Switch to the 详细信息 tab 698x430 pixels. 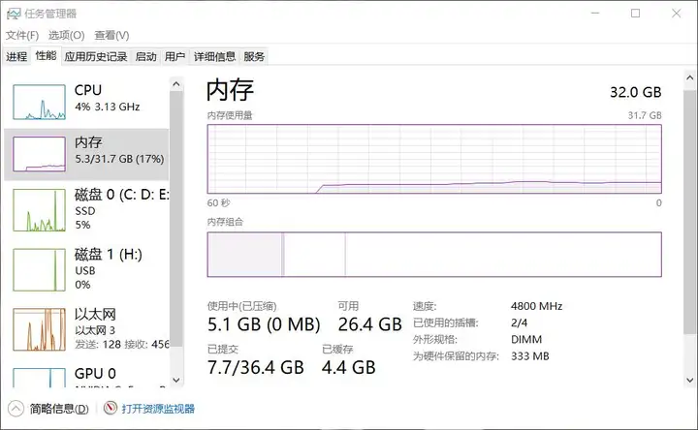(x=214, y=56)
